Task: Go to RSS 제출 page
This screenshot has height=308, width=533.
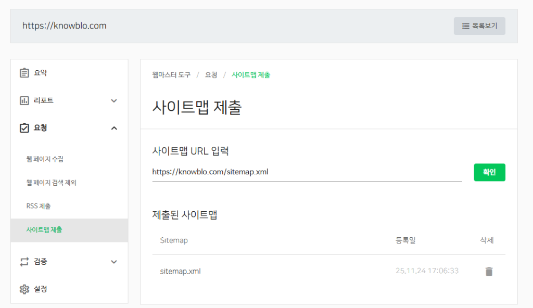Action: pos(39,206)
